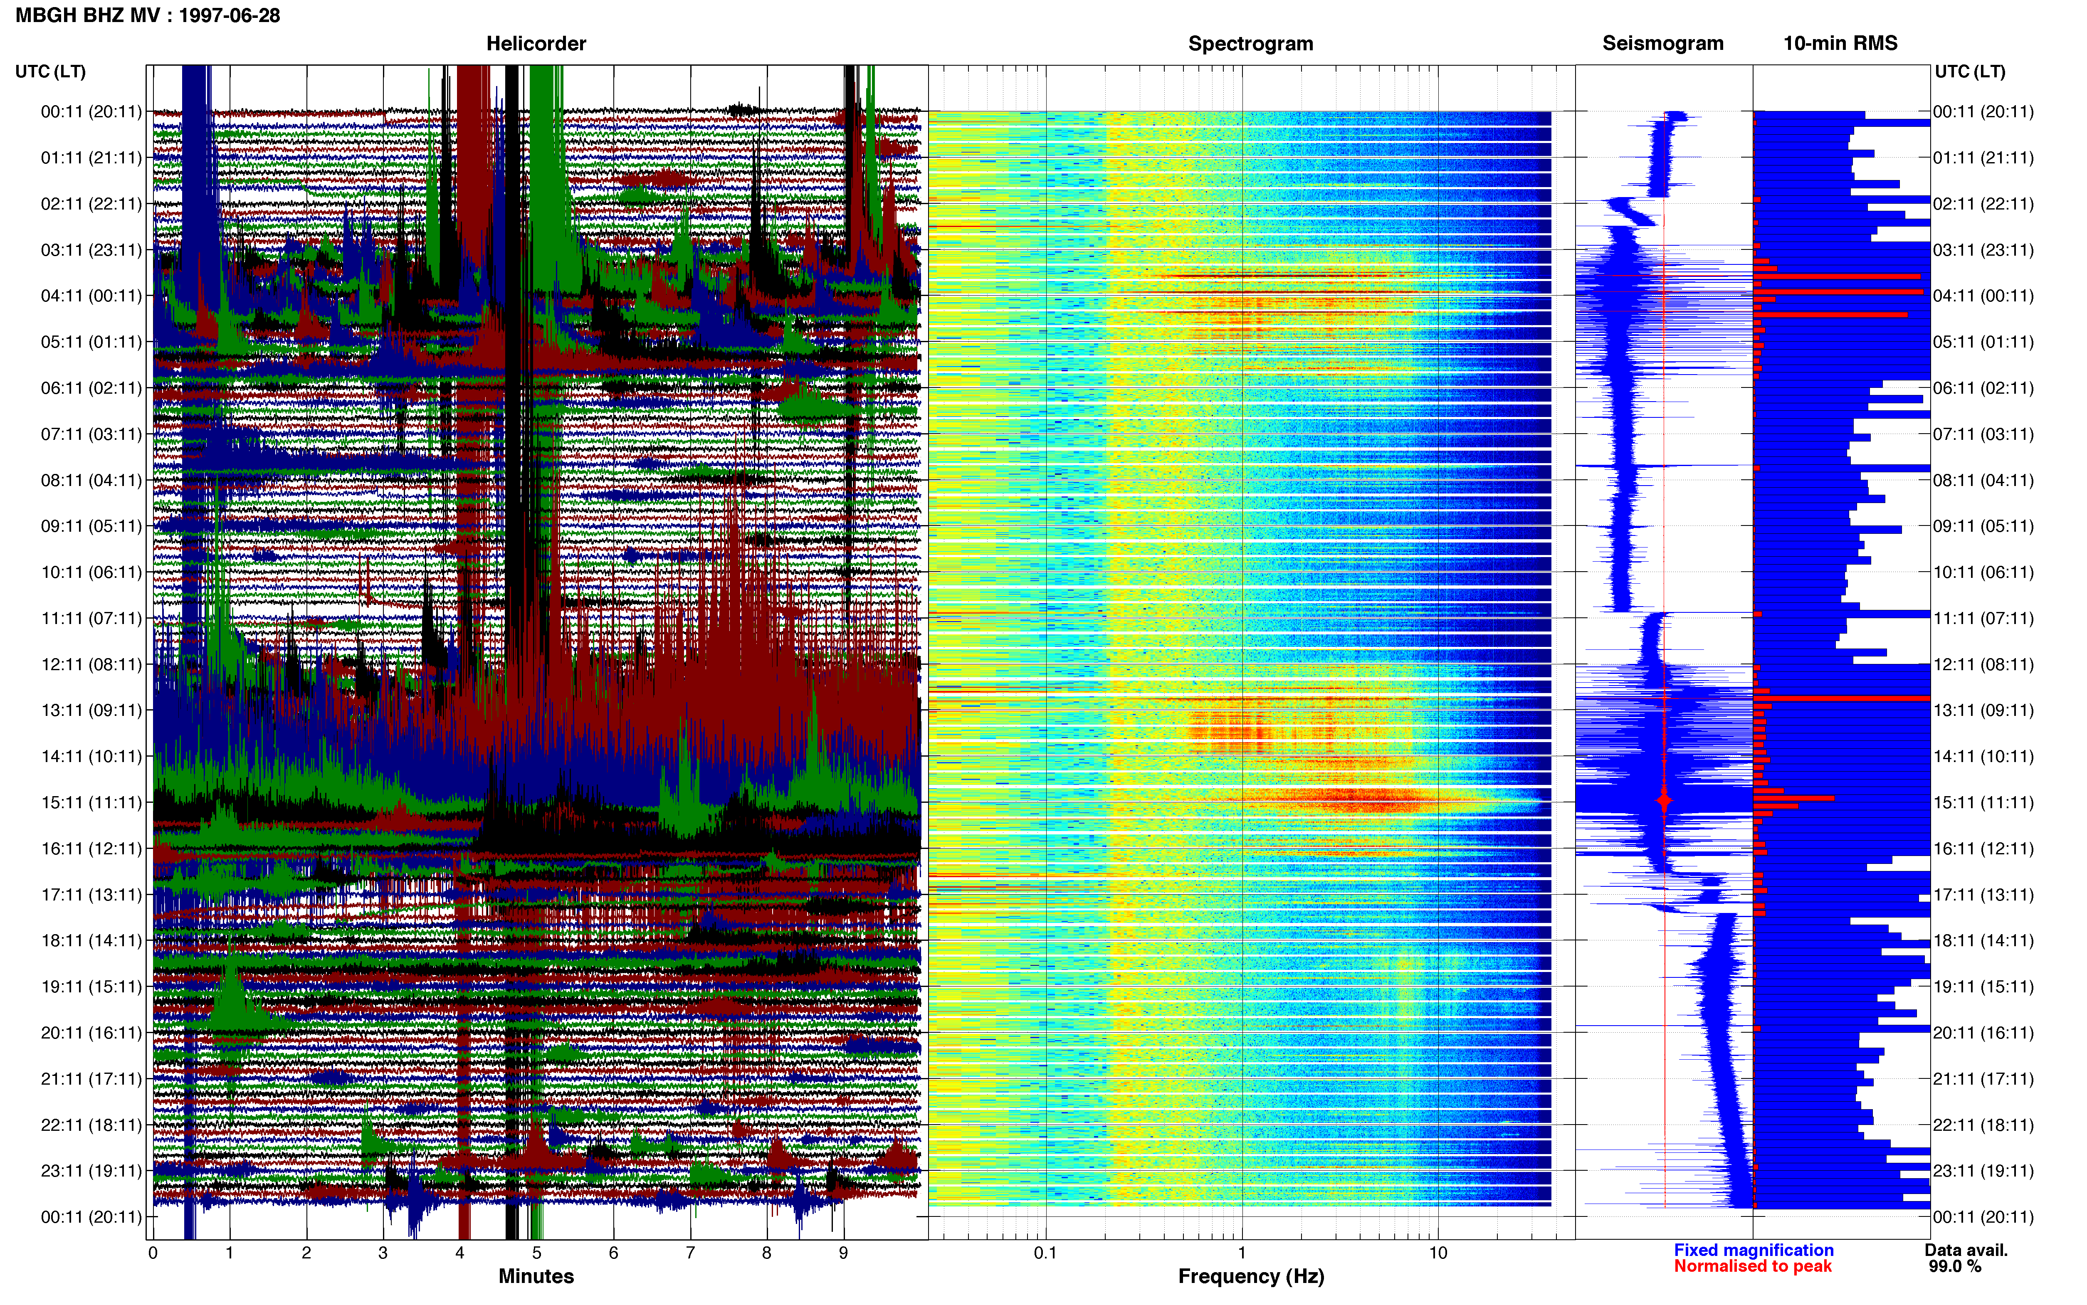
Task: Click the left '15:11 (11:11)' time label
Action: tap(91, 803)
